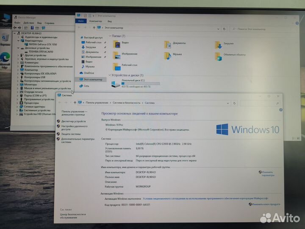Viewport: 305px width, 229px height.
Task: Click the System window refresh icon
Action: (x=234, y=103)
